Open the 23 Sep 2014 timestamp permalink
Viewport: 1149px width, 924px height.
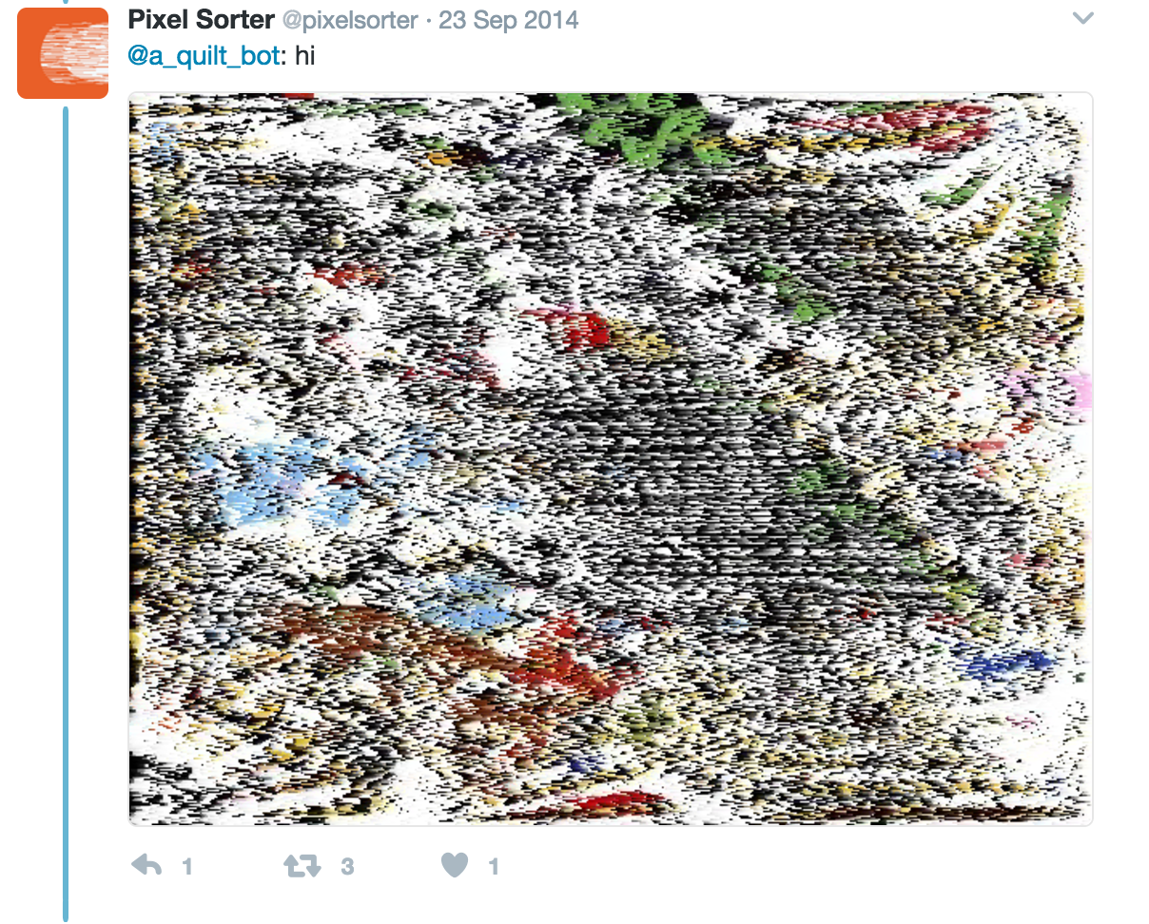[509, 20]
